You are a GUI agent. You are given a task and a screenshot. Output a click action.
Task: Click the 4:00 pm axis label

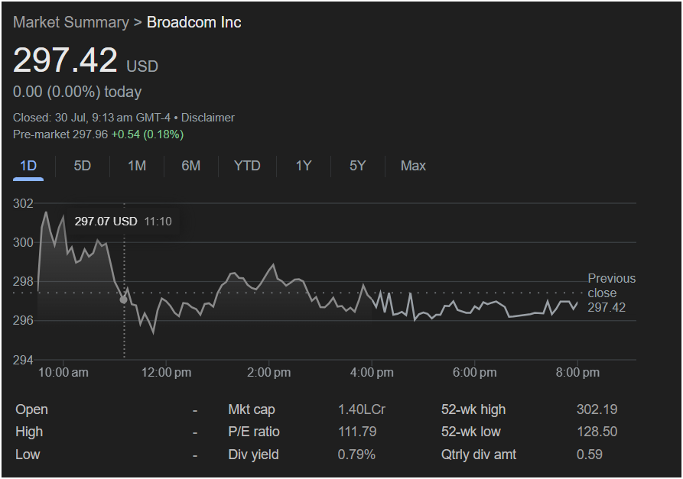click(372, 372)
